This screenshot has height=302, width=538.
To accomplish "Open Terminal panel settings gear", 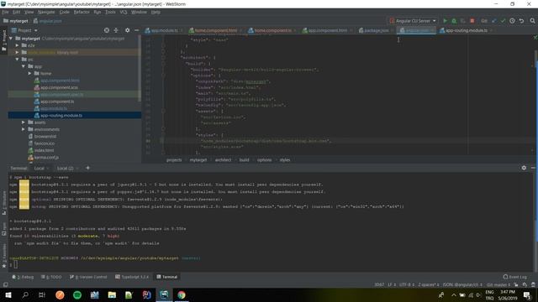I will tap(524, 168).
